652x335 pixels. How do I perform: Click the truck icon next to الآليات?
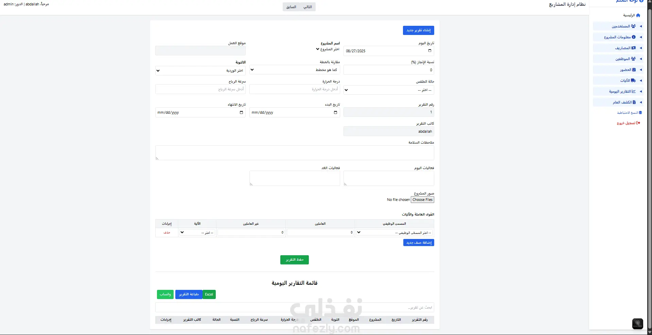click(633, 80)
